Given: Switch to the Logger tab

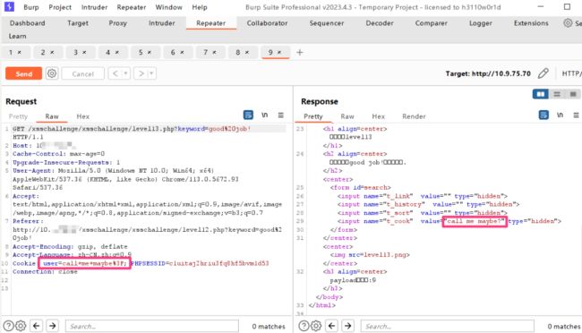Looking at the screenshot, I should click(x=480, y=23).
